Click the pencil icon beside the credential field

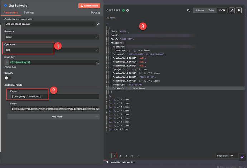point(98,24)
